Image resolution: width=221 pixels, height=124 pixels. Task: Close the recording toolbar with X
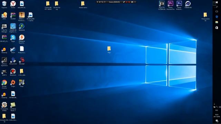[135, 2]
